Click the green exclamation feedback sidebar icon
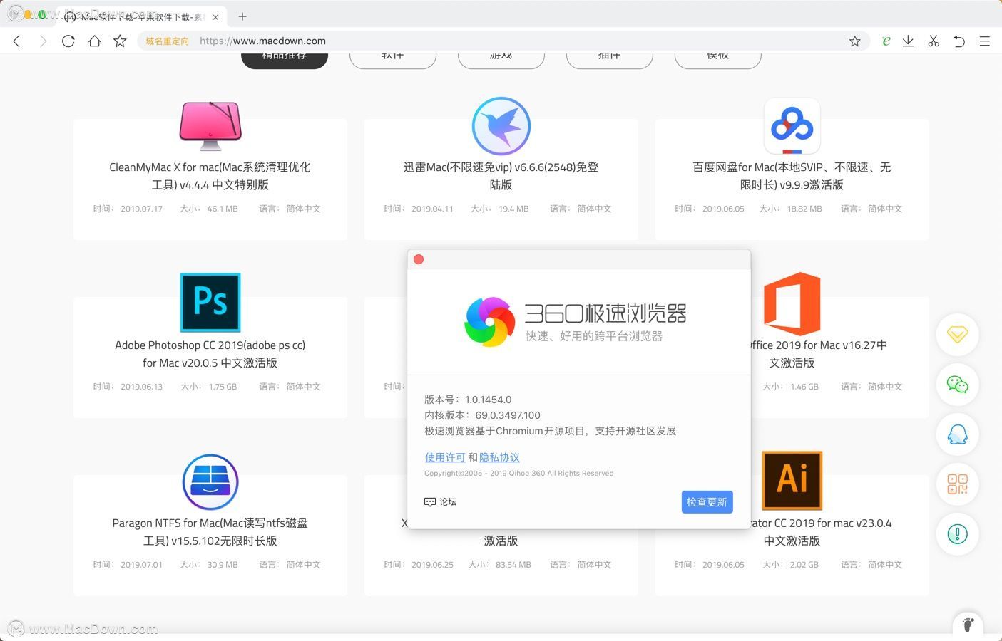The image size is (1002, 641). 957,533
